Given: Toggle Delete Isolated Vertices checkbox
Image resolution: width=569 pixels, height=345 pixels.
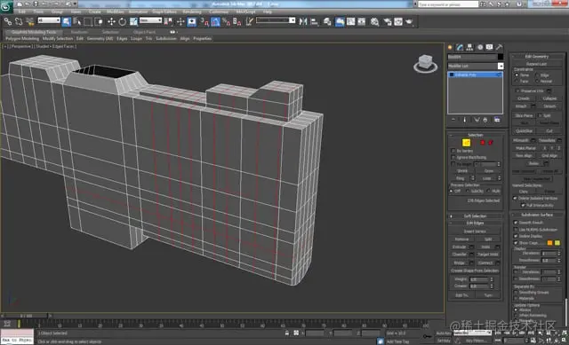Looking at the screenshot, I should [x=516, y=198].
